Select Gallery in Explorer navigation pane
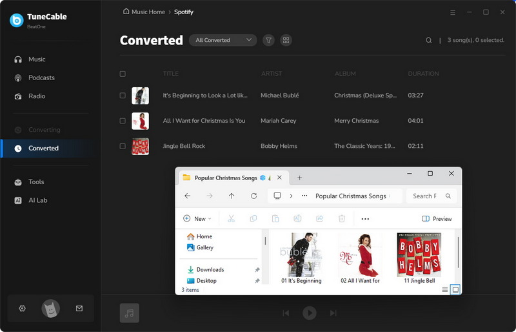Screen dimensions: 516x332 (x=200, y=247)
